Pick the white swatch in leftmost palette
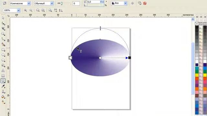 coord(197,61)
